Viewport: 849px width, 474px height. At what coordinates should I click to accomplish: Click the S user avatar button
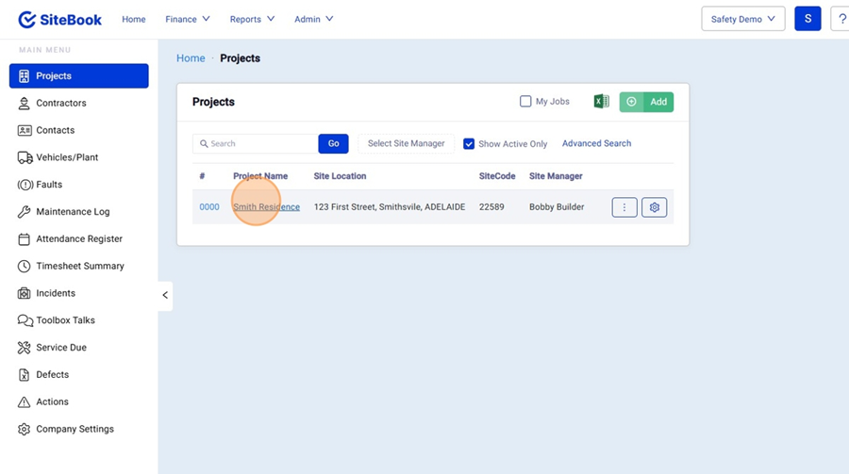tap(807, 19)
